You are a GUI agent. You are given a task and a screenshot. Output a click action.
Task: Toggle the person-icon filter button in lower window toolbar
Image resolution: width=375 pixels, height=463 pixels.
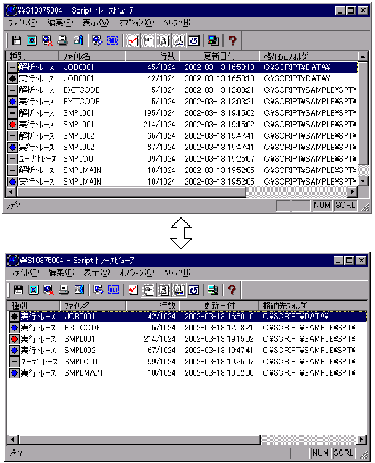coord(164,290)
